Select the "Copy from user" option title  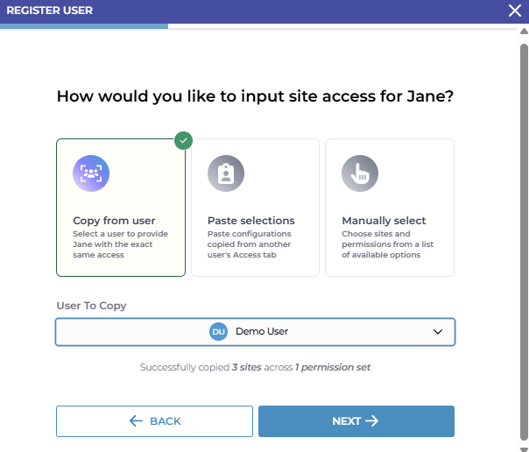click(x=115, y=221)
